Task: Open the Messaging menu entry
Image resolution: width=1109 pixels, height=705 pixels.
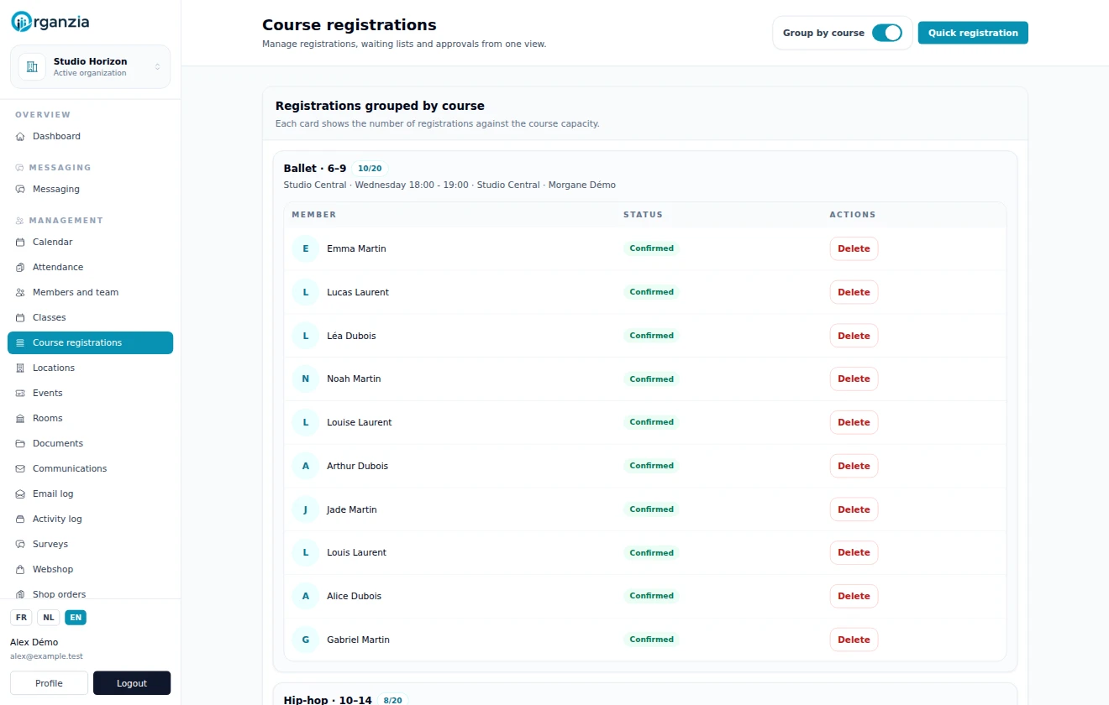Action: coord(90,189)
